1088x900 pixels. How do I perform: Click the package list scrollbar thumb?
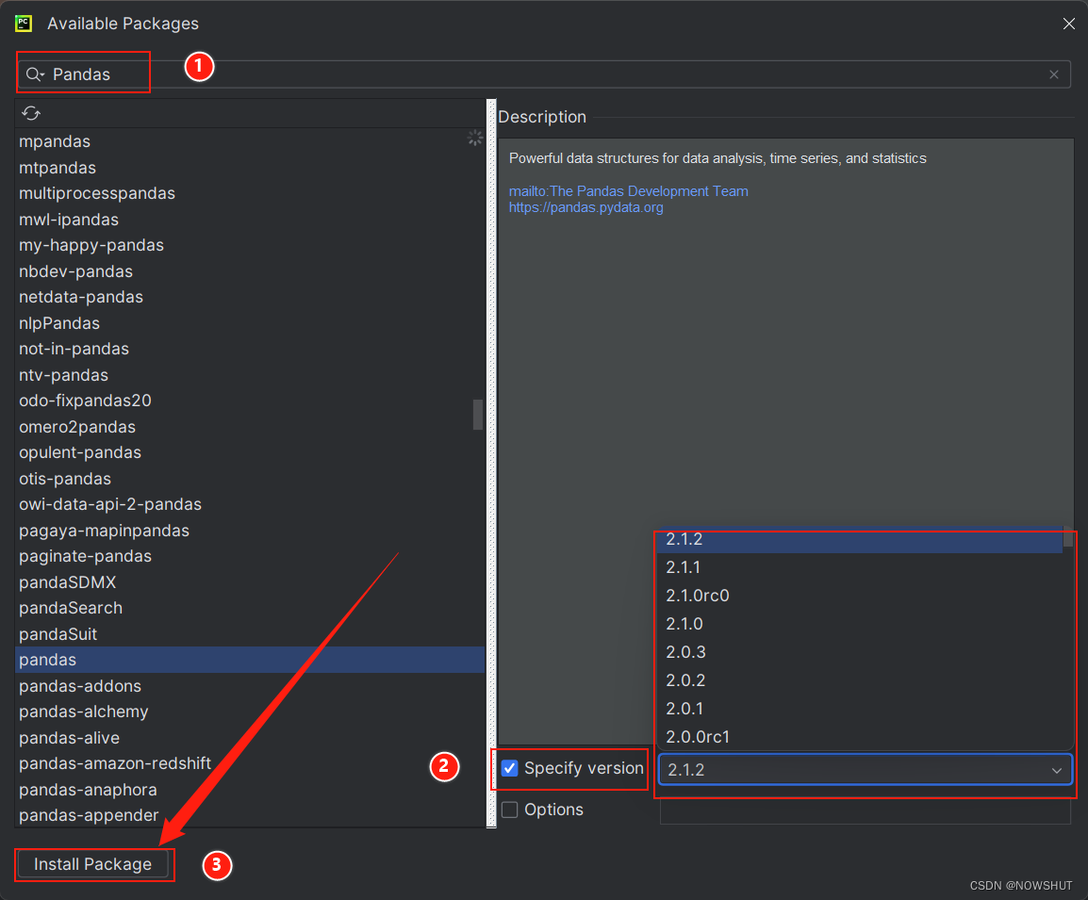coord(477,415)
